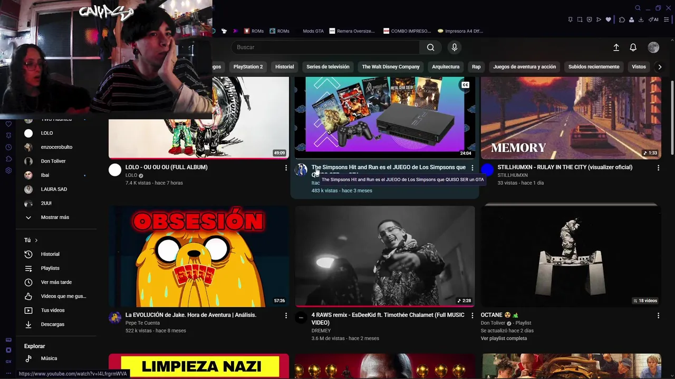The height and width of the screenshot is (379, 675).
Task: Open Opera sidebar history clock icon
Action: 8,147
